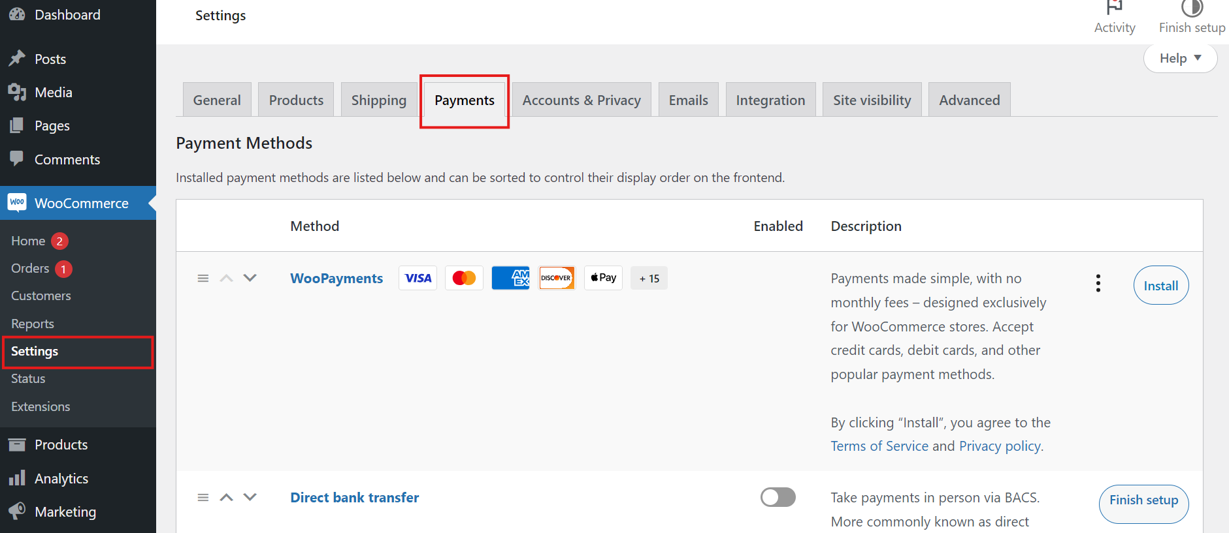Screen dimensions: 1229x533
Task: Click the Finish setup progress circle icon
Action: click(x=1192, y=8)
